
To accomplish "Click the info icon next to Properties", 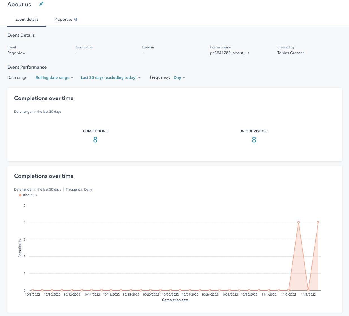I will pyautogui.click(x=76, y=20).
